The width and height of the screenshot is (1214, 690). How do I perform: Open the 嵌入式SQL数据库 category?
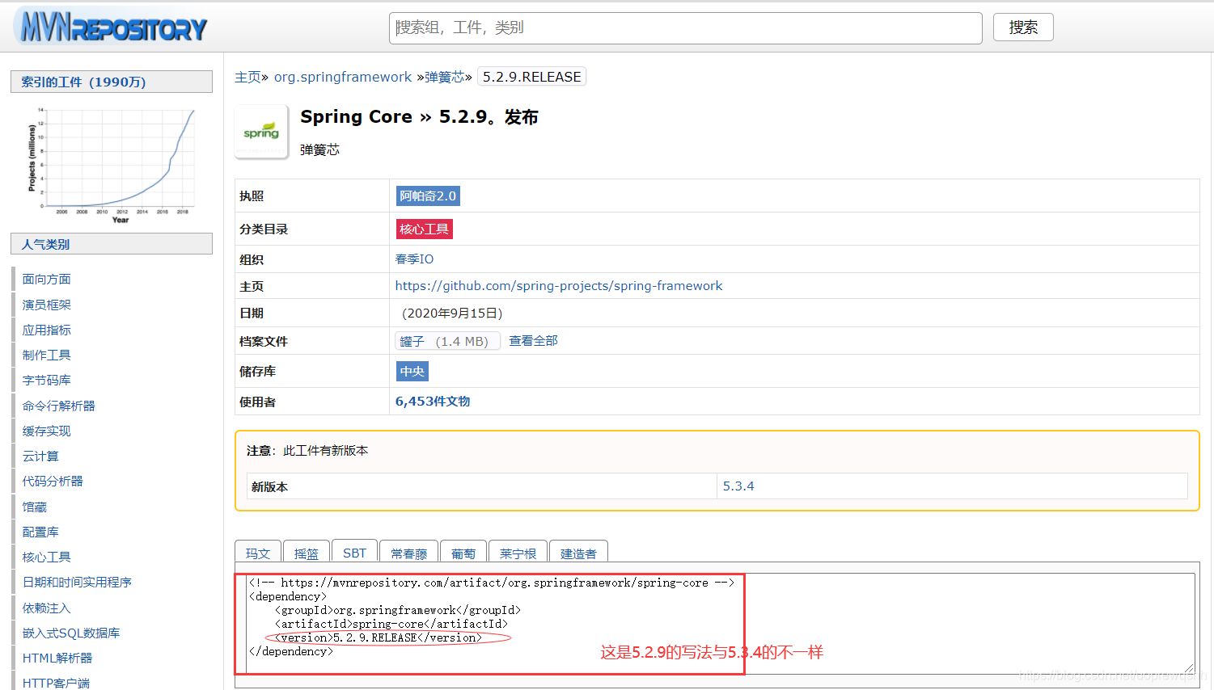coord(71,633)
